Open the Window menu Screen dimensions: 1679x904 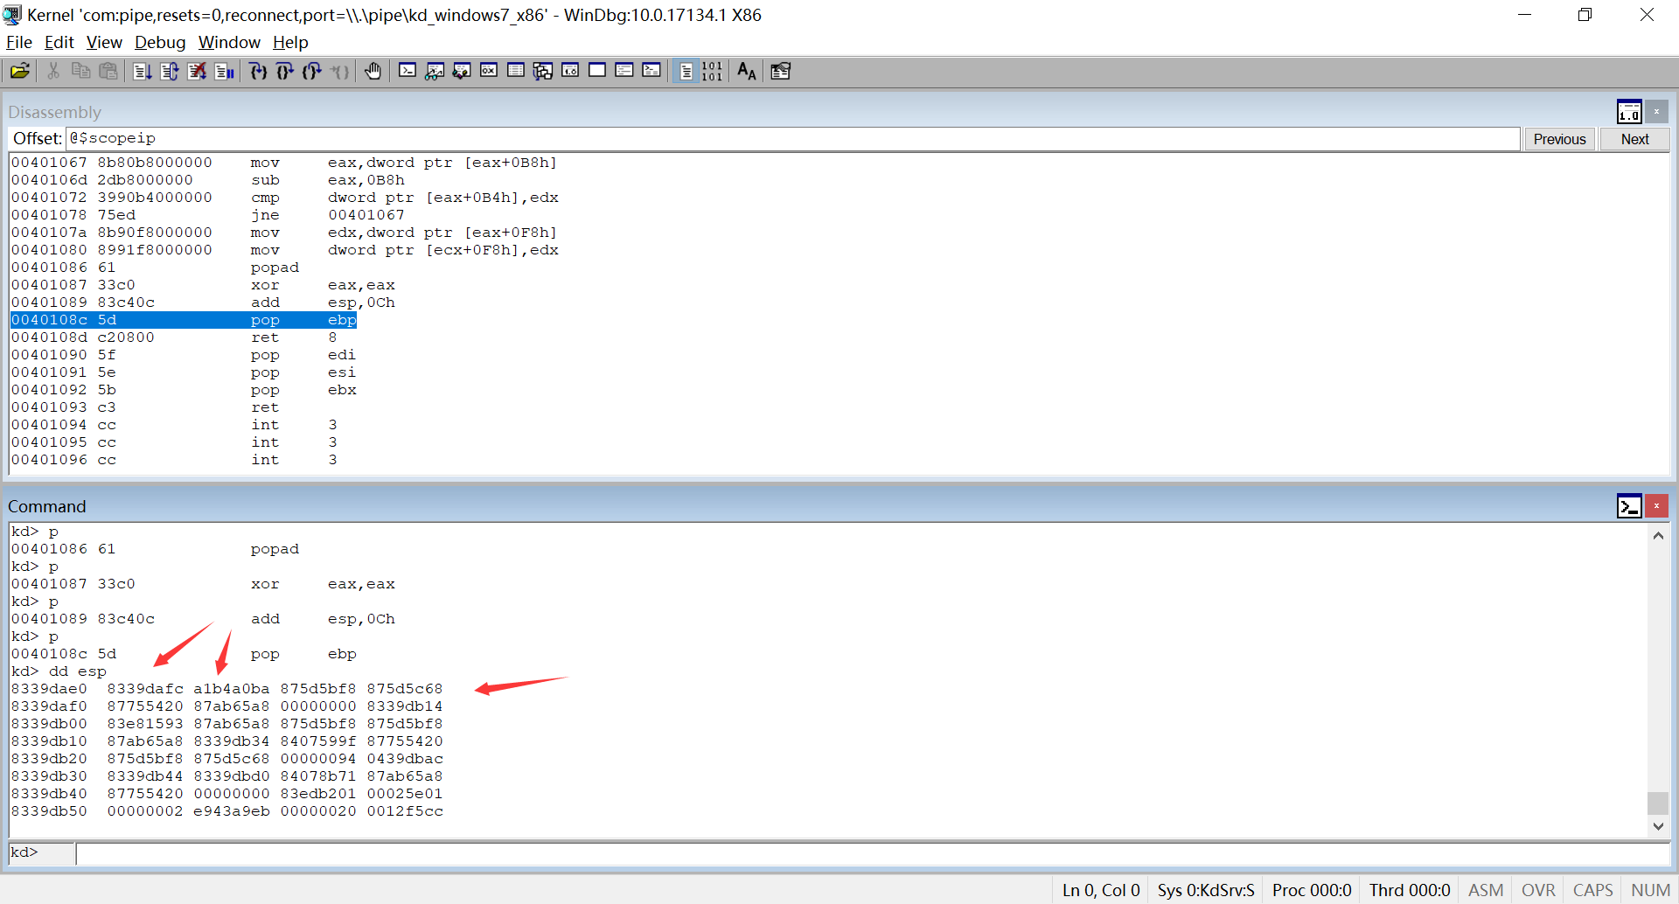pyautogui.click(x=229, y=42)
